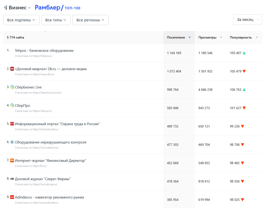266x208 pixels.
Task: Open the Бизнес category dropdown
Action: 19,7
